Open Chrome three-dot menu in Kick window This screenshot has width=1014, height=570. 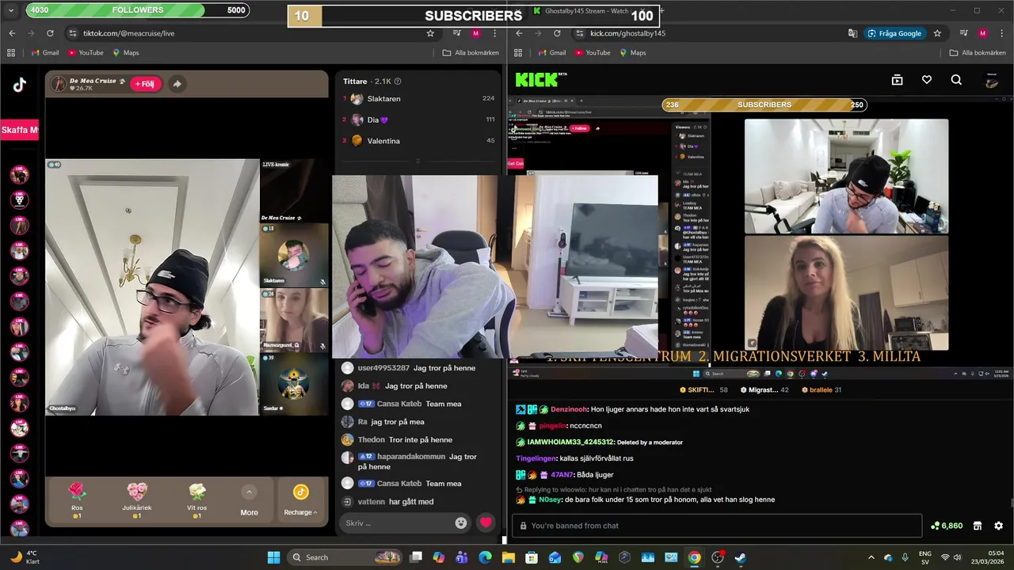(x=1002, y=33)
